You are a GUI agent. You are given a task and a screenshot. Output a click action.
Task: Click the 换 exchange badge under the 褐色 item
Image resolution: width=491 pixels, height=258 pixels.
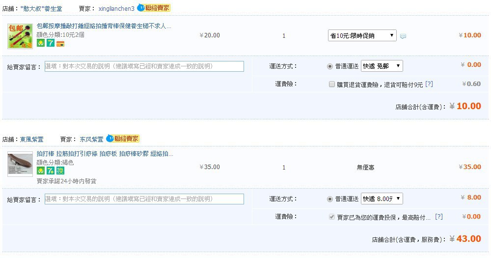60,171
